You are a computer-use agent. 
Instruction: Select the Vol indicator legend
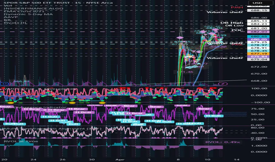tap(8, 6)
